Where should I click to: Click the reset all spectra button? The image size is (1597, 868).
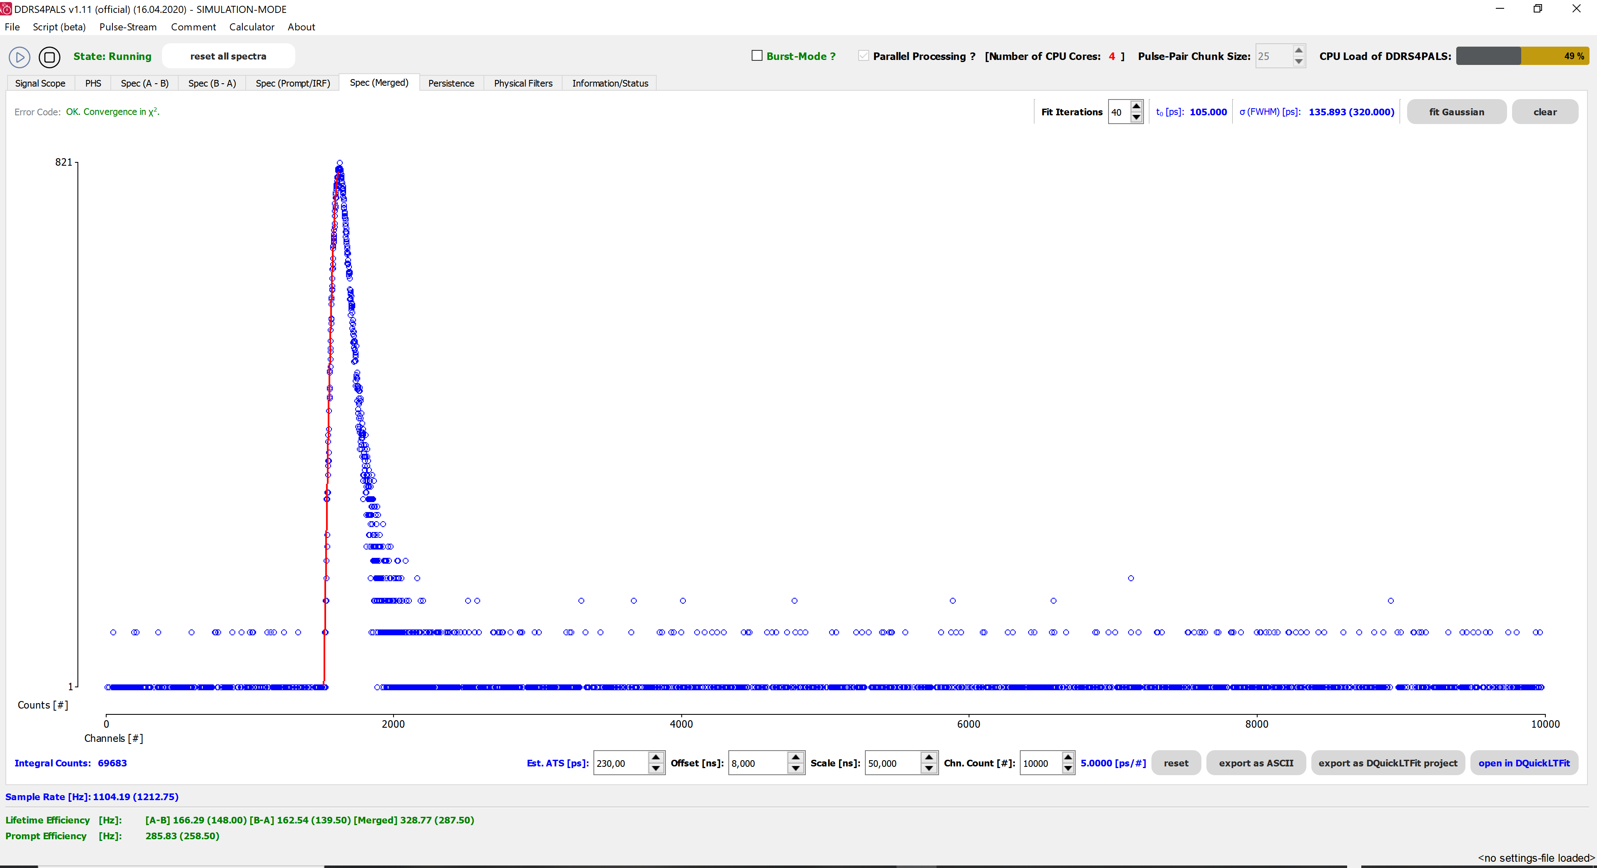coord(228,56)
